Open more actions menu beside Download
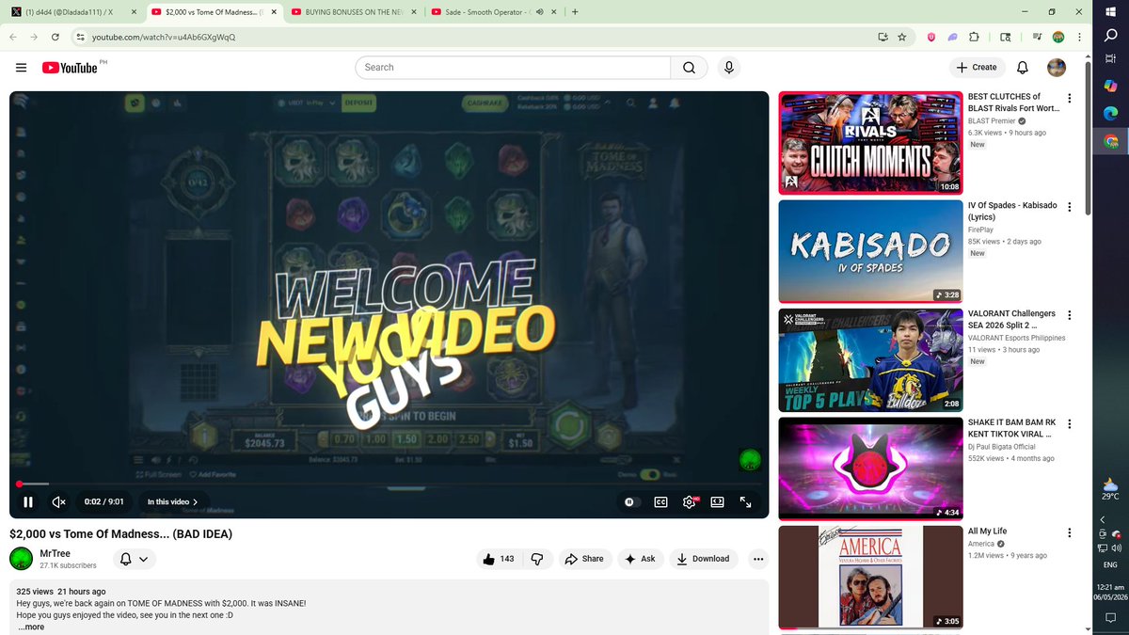 point(758,559)
